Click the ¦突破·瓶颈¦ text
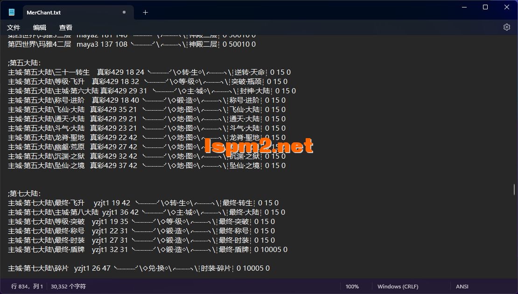The width and height of the screenshot is (518, 294). pos(246,81)
